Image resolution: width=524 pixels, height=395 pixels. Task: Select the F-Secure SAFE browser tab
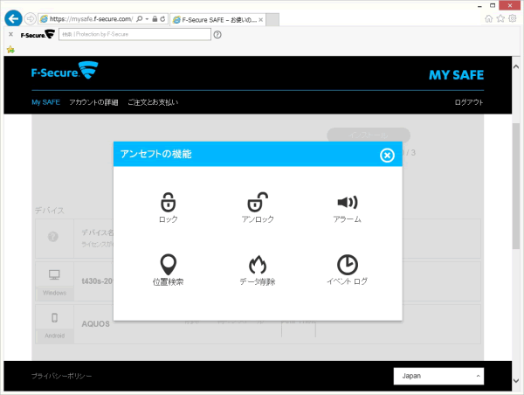218,20
